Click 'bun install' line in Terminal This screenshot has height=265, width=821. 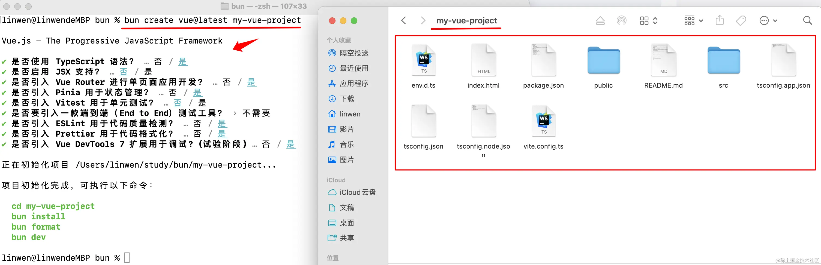(x=38, y=217)
